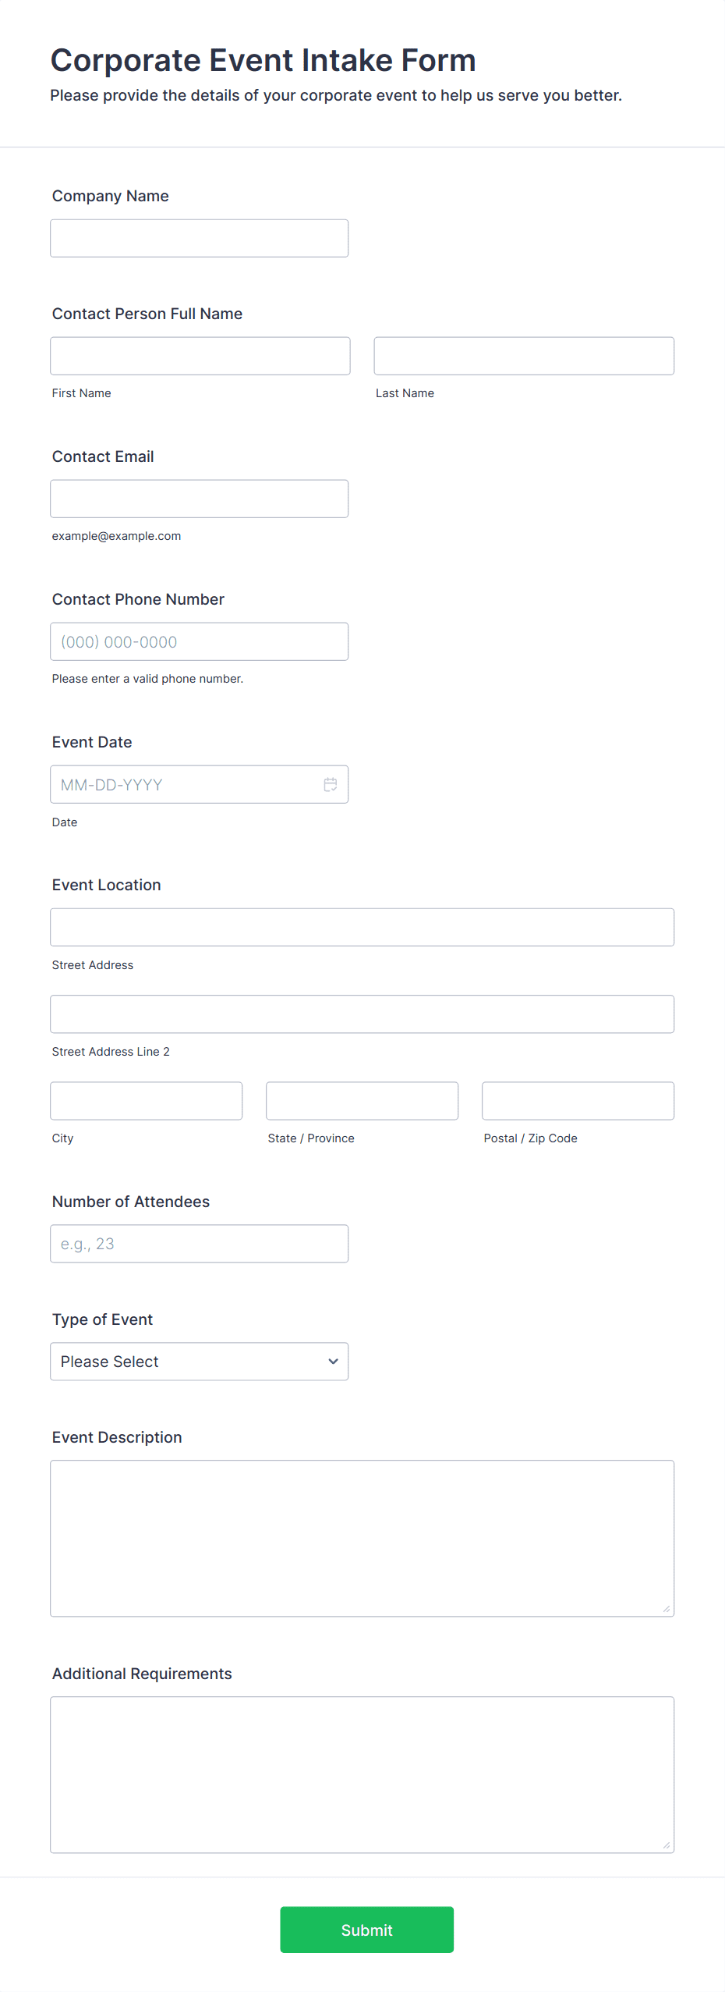Click the Additional Requirements resize handle
Screen dimensions: 725x1992
[667, 1845]
